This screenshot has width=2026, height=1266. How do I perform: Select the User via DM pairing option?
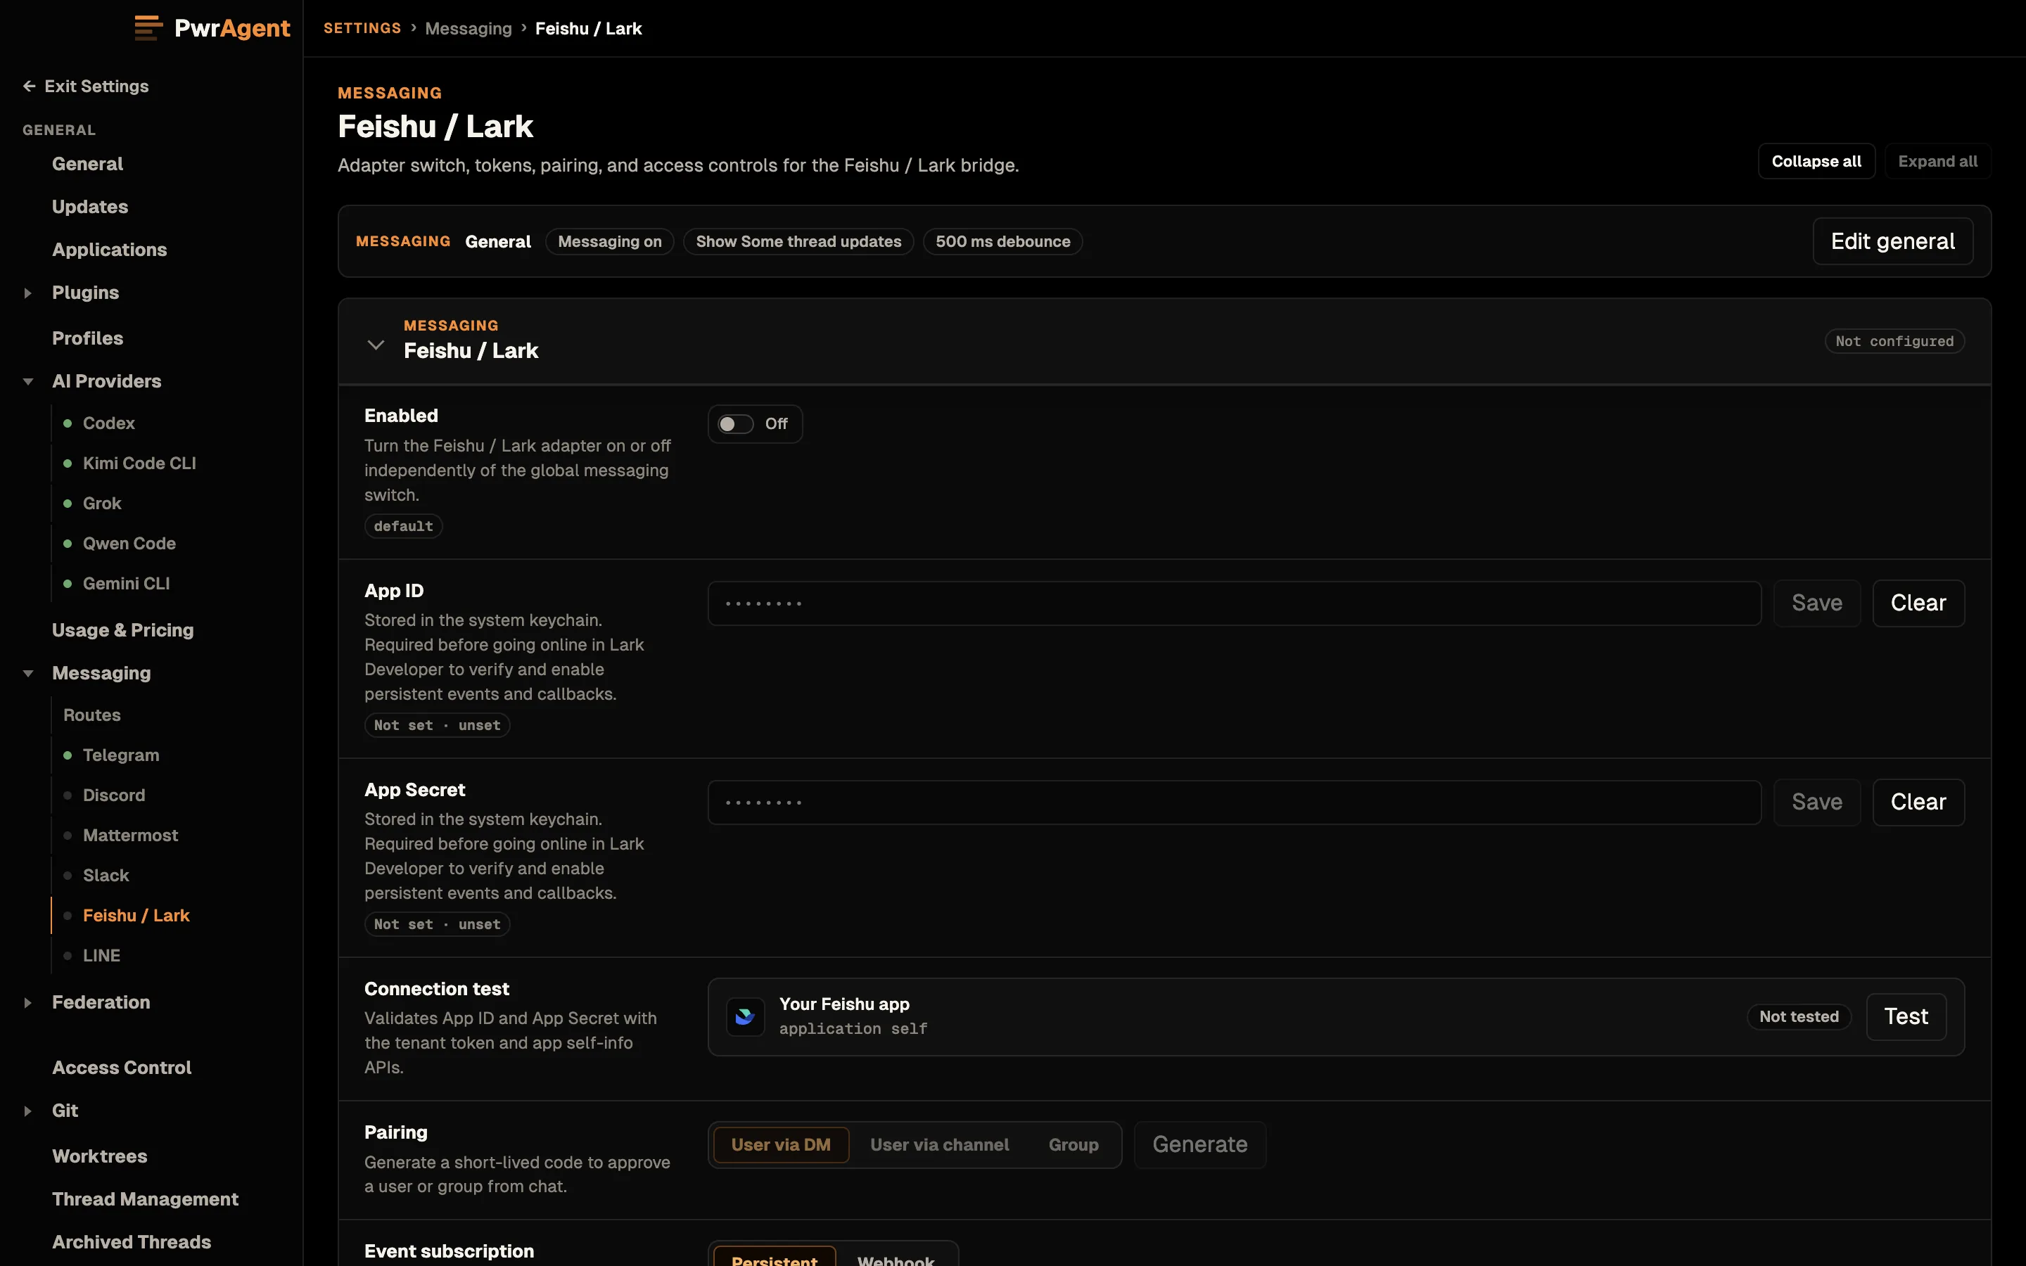(780, 1144)
